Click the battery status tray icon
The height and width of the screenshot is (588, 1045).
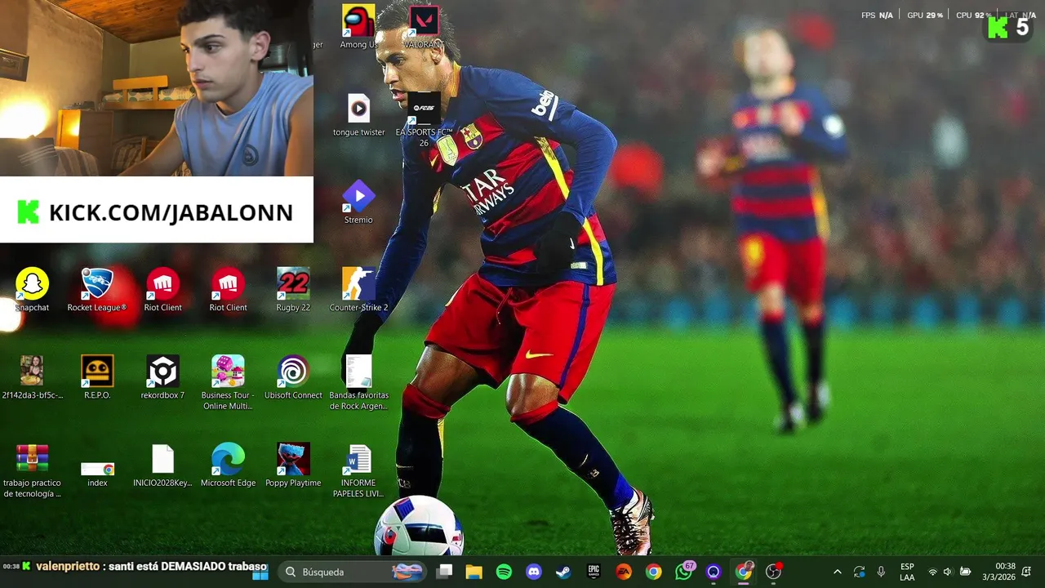(x=965, y=572)
